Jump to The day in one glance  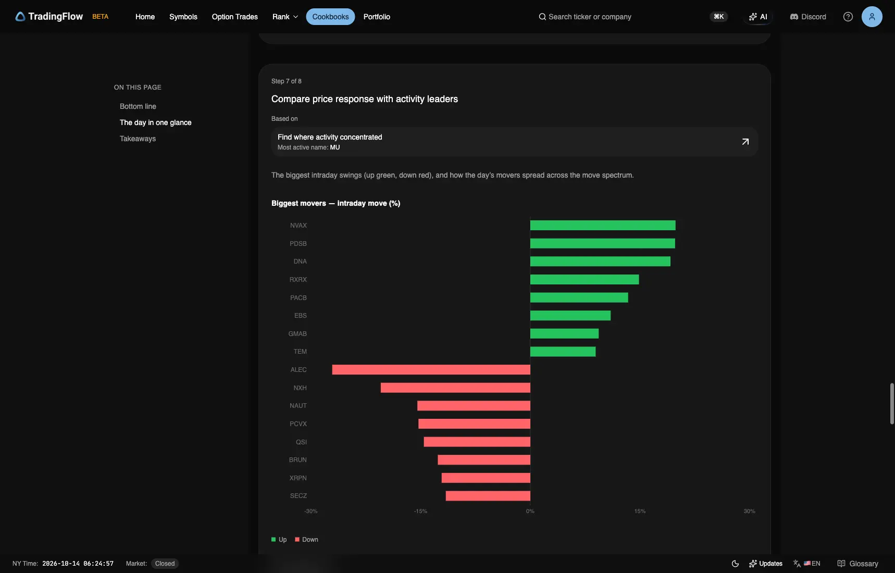click(x=156, y=122)
